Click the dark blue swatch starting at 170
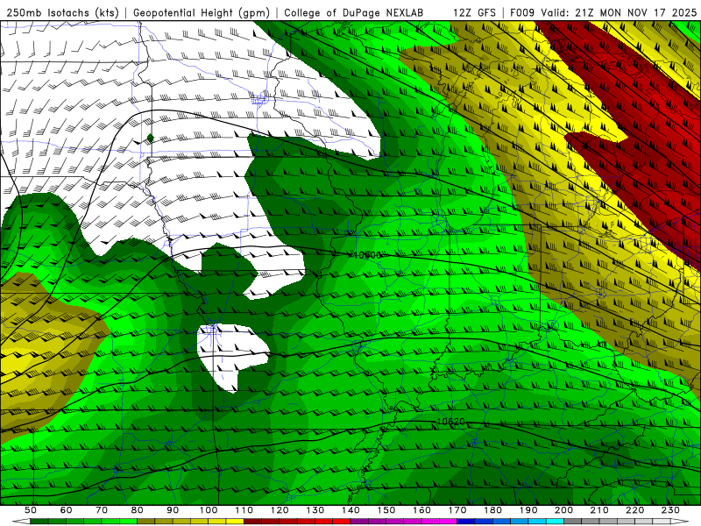 [466, 522]
